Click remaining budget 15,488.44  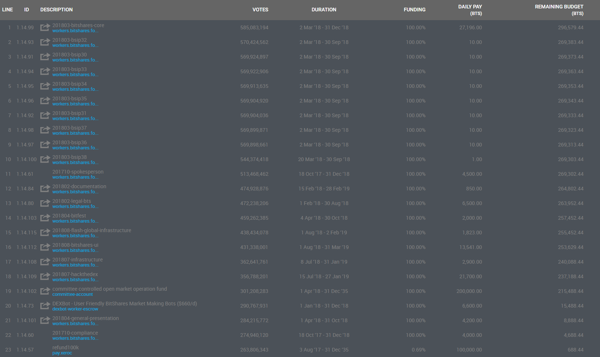[x=572, y=306]
